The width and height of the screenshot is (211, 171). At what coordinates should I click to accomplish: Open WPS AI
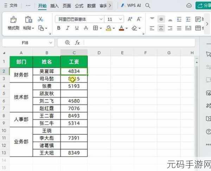[131, 6]
